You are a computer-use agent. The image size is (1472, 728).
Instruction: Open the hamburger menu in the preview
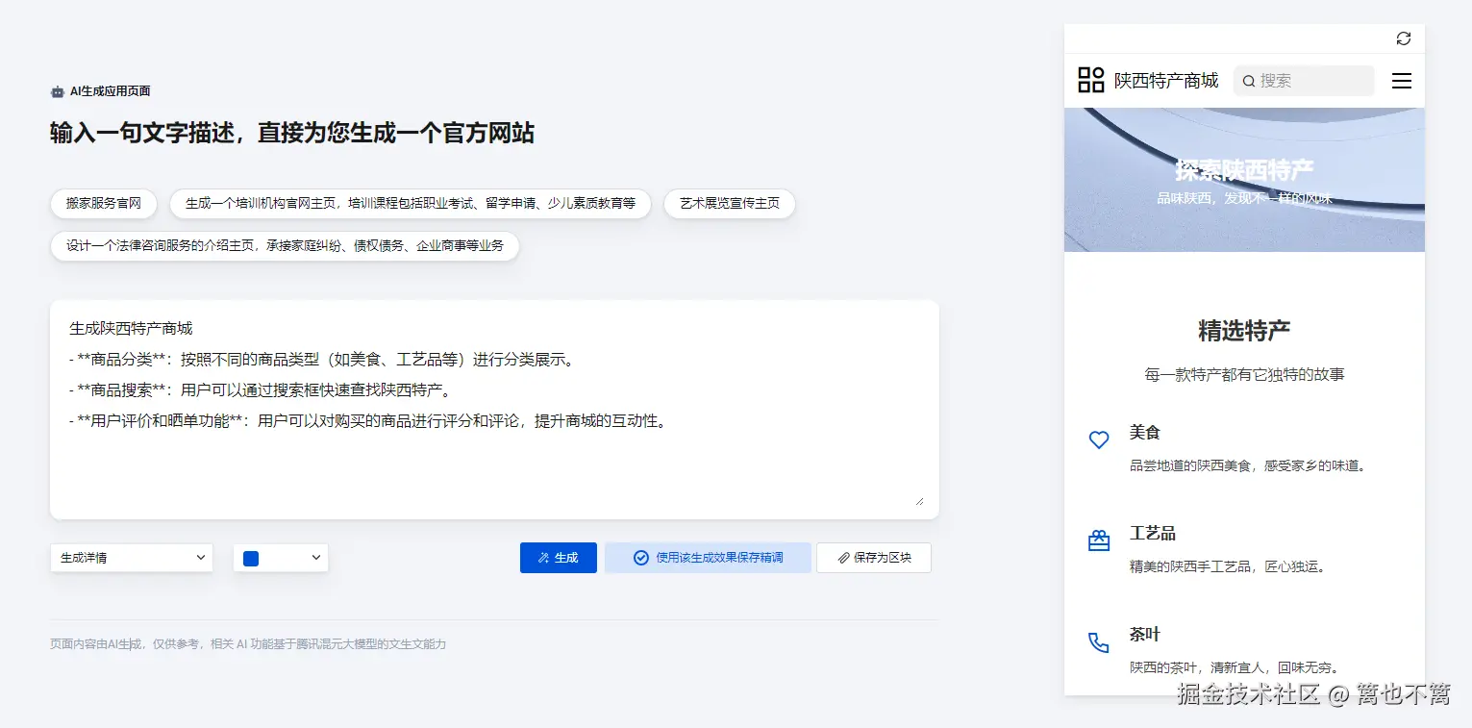click(1402, 81)
